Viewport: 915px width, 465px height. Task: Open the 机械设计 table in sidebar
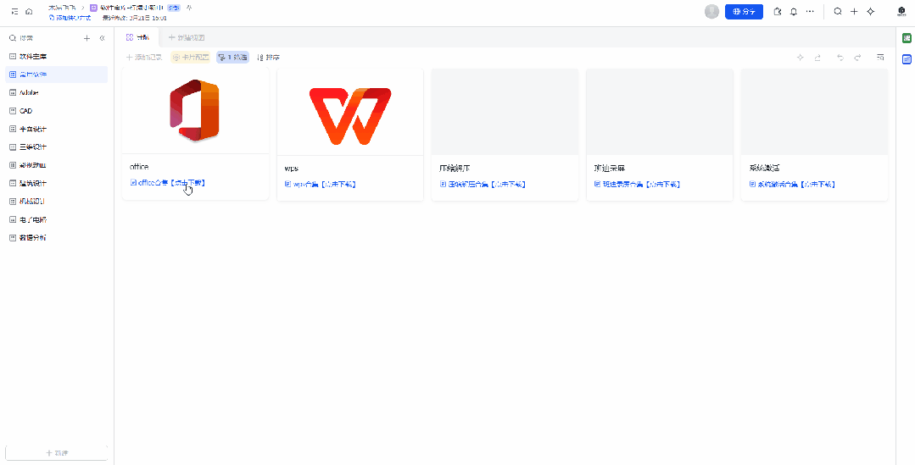pyautogui.click(x=57, y=201)
